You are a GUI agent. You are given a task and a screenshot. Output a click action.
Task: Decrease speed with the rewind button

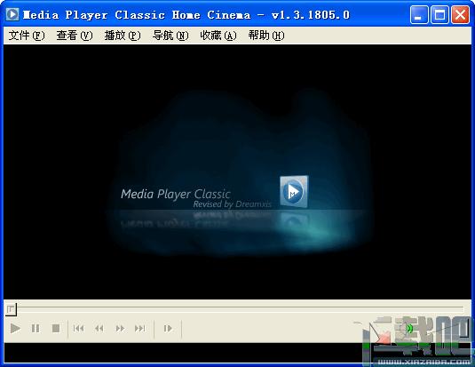[x=99, y=328]
